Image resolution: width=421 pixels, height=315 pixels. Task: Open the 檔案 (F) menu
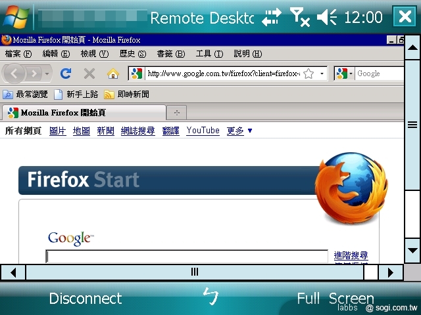18,54
